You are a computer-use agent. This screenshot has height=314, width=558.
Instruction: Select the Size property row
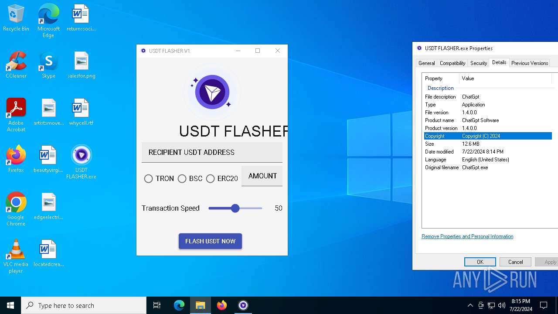[x=488, y=144]
